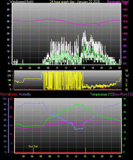Click barometer axis value 1005
Image resolution: width=133 pixels, height=160 pixels.
125,28
